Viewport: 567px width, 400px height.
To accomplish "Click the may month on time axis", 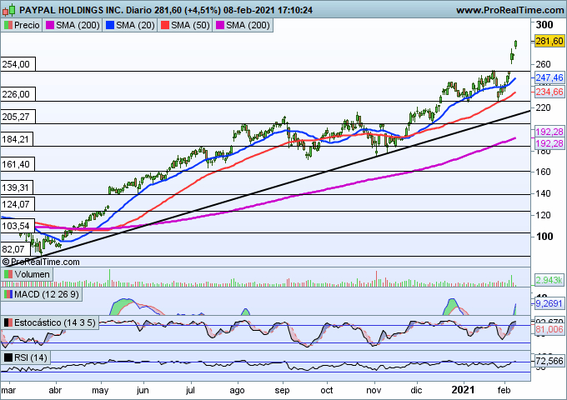I will pos(100,391).
